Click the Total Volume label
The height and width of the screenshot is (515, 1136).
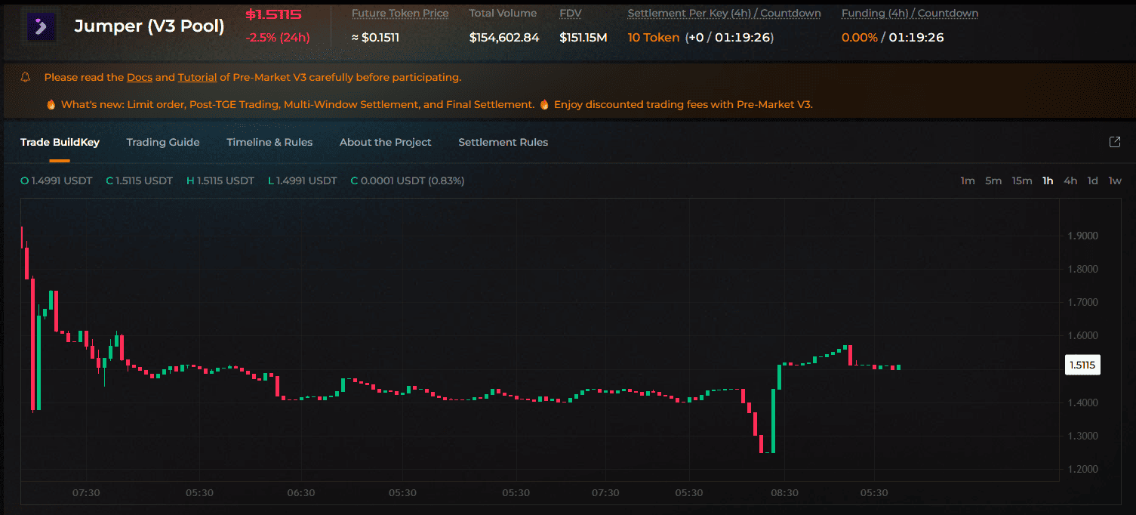coord(503,14)
